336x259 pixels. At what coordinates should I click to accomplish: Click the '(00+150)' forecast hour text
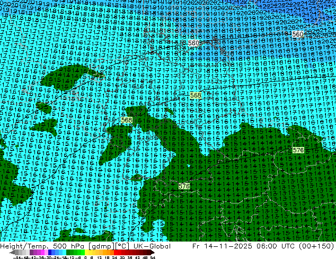click(317, 246)
